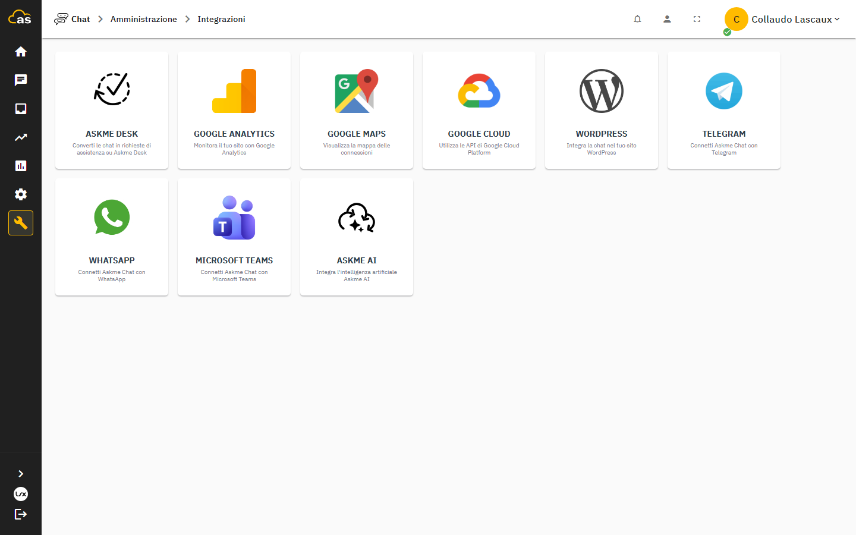Click the Lascaux round logo icon
This screenshot has height=535, width=856.
[x=21, y=494]
